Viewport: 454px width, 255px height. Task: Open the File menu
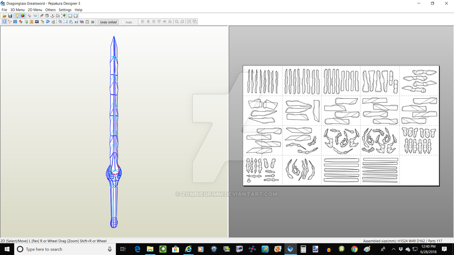[4, 10]
